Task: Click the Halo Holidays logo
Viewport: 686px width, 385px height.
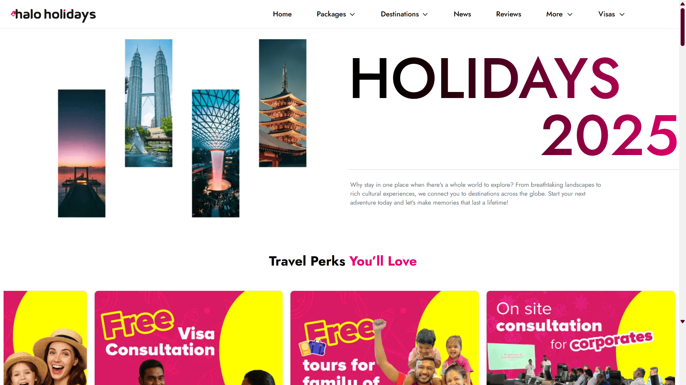Action: [53, 15]
